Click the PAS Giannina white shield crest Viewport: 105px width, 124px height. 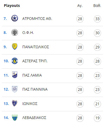click(x=15, y=89)
